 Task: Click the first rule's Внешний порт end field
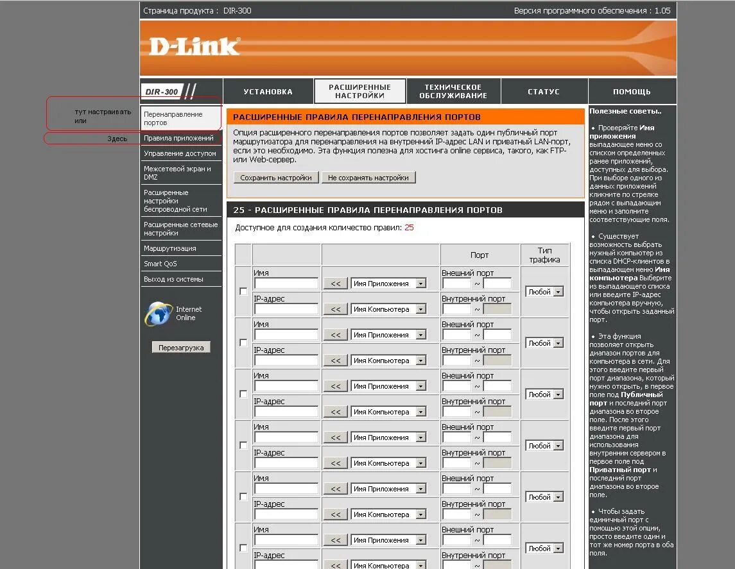click(x=497, y=284)
